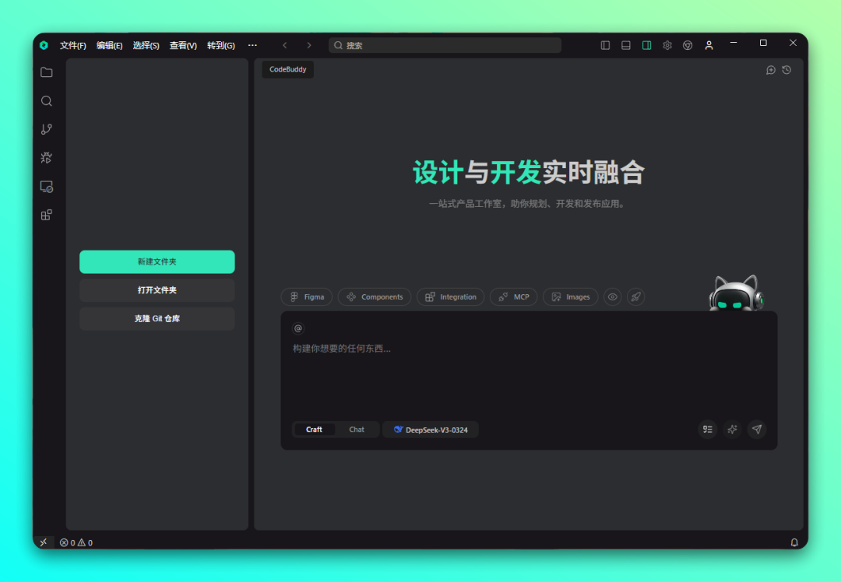
Task: Click the 新建文件夹 button
Action: pyautogui.click(x=157, y=261)
